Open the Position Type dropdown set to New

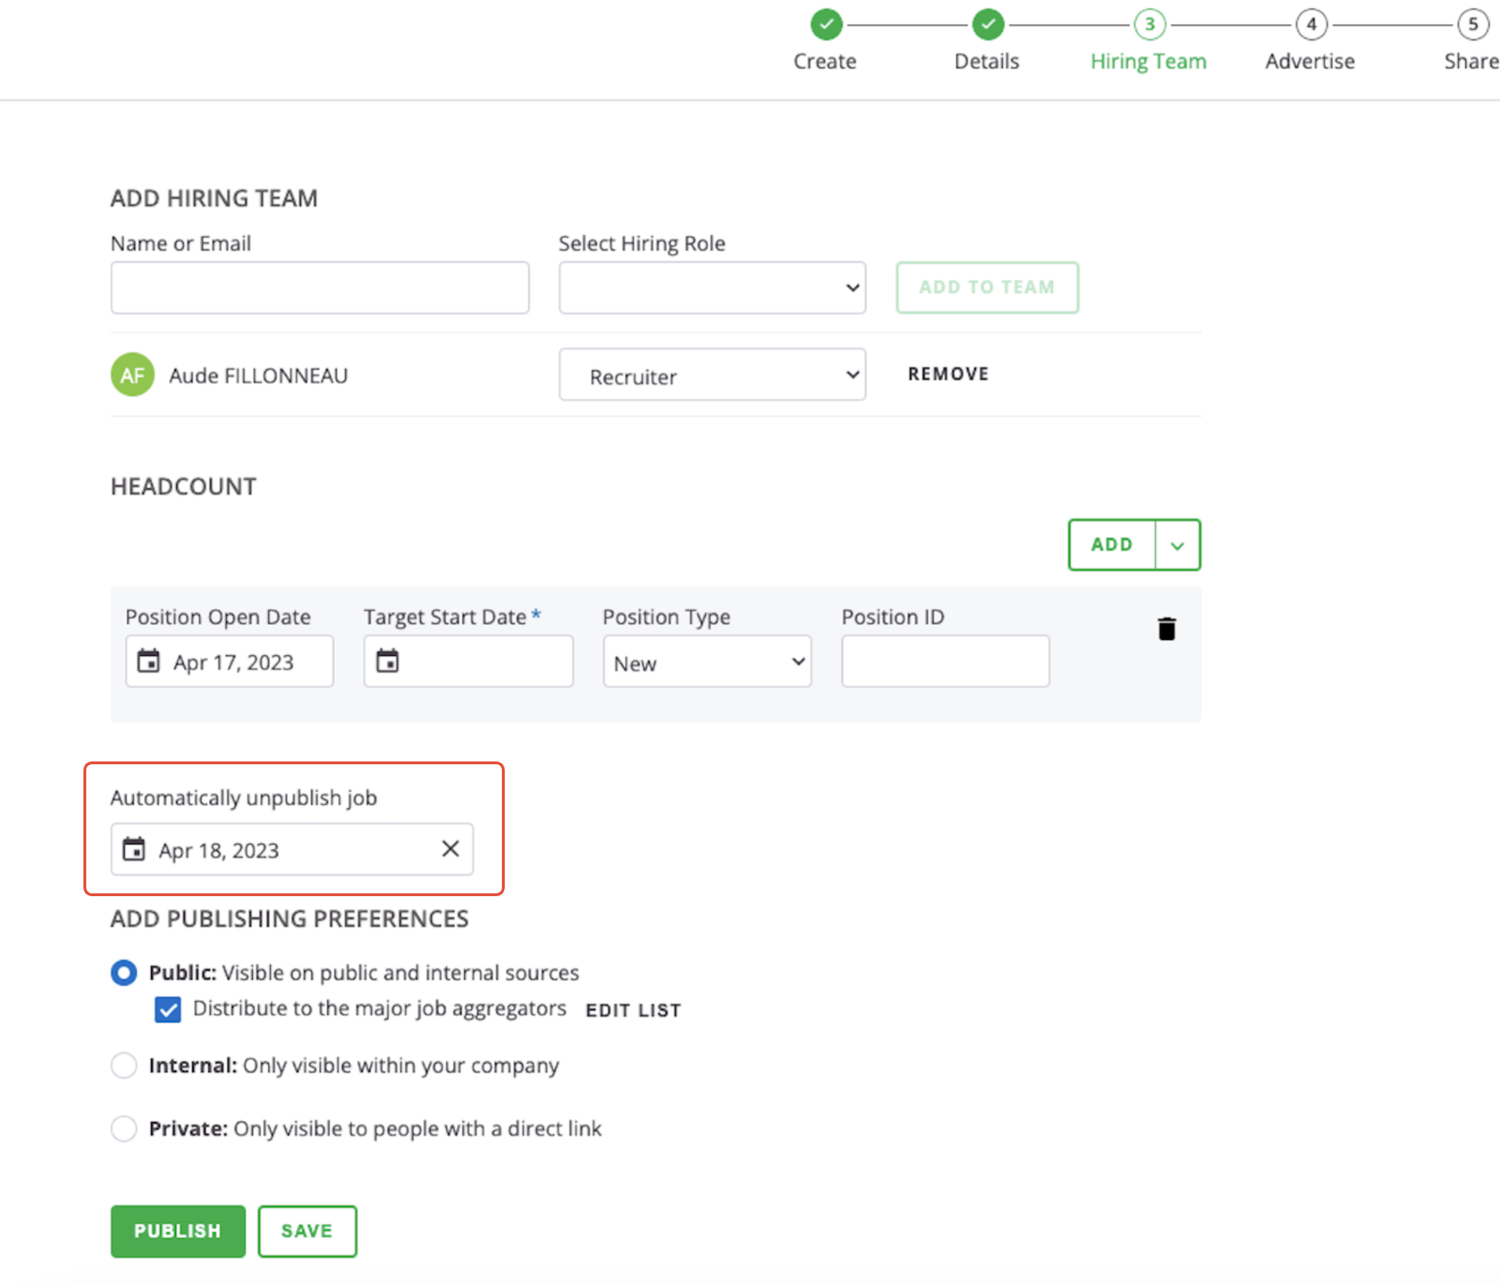(x=707, y=662)
